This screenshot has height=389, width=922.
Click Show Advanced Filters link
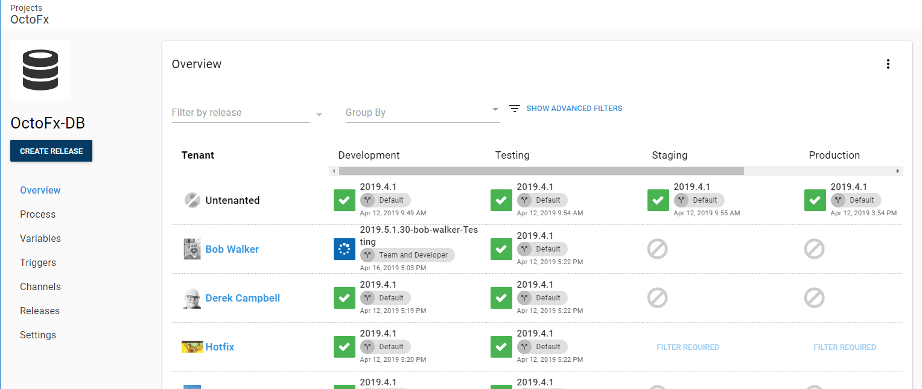[x=574, y=109]
